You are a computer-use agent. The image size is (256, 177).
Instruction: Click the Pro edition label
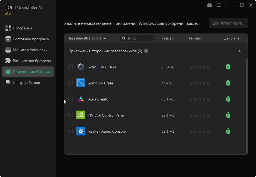8,13
